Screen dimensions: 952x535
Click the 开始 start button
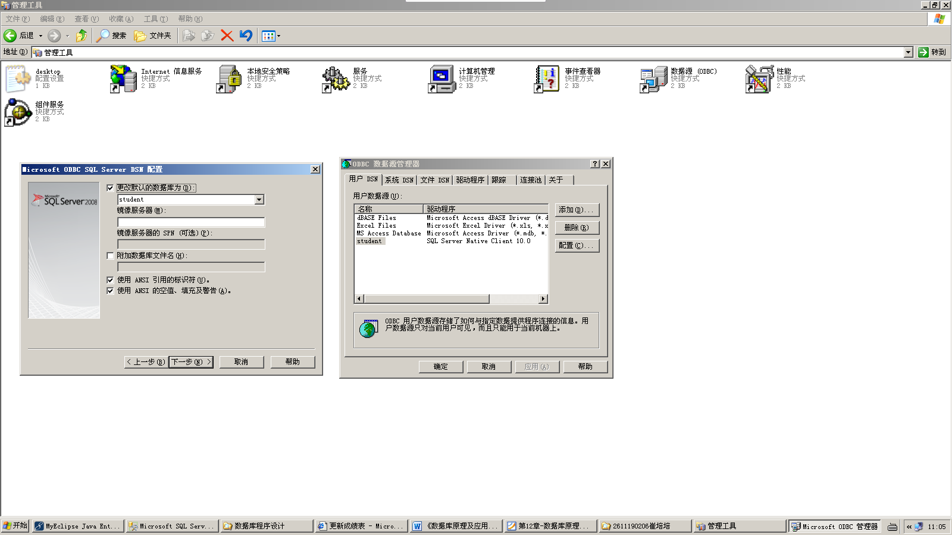pyautogui.click(x=15, y=526)
